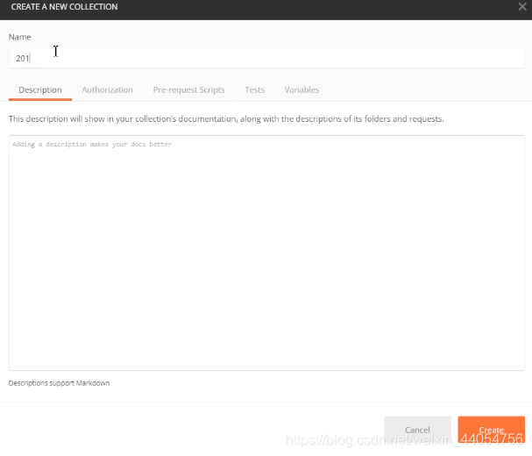532x456 pixels.
Task: Click the 'CREATE A NEW COLLECTION' title
Action: click(65, 7)
